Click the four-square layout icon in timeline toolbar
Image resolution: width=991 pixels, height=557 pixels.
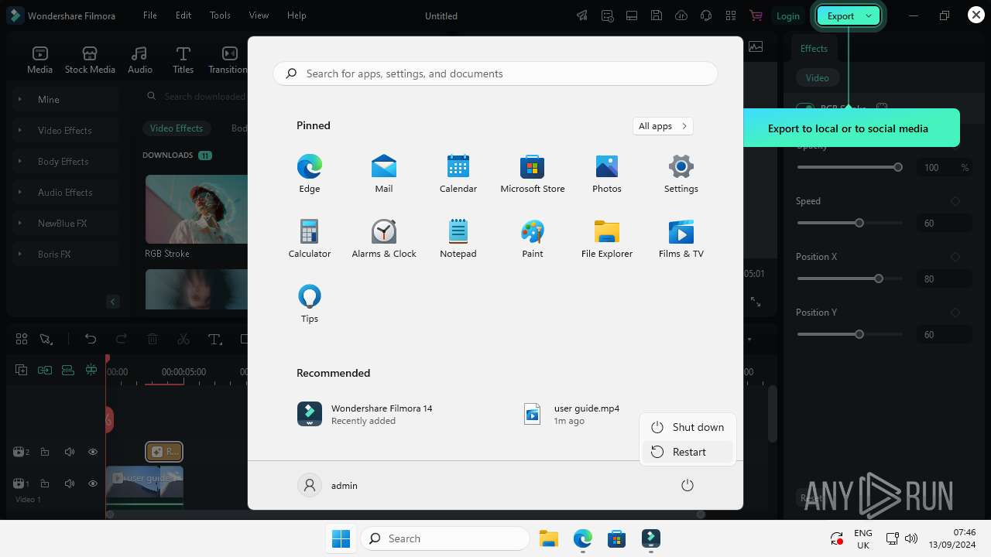point(22,339)
